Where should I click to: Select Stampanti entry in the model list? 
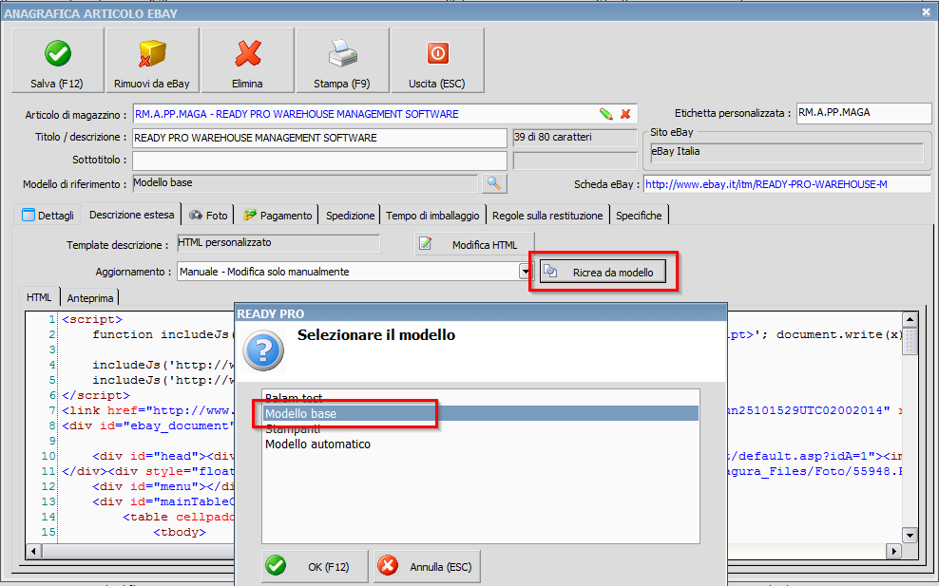click(480, 429)
